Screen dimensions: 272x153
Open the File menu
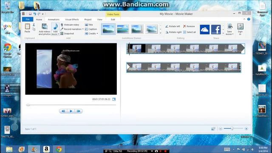pos(28,20)
